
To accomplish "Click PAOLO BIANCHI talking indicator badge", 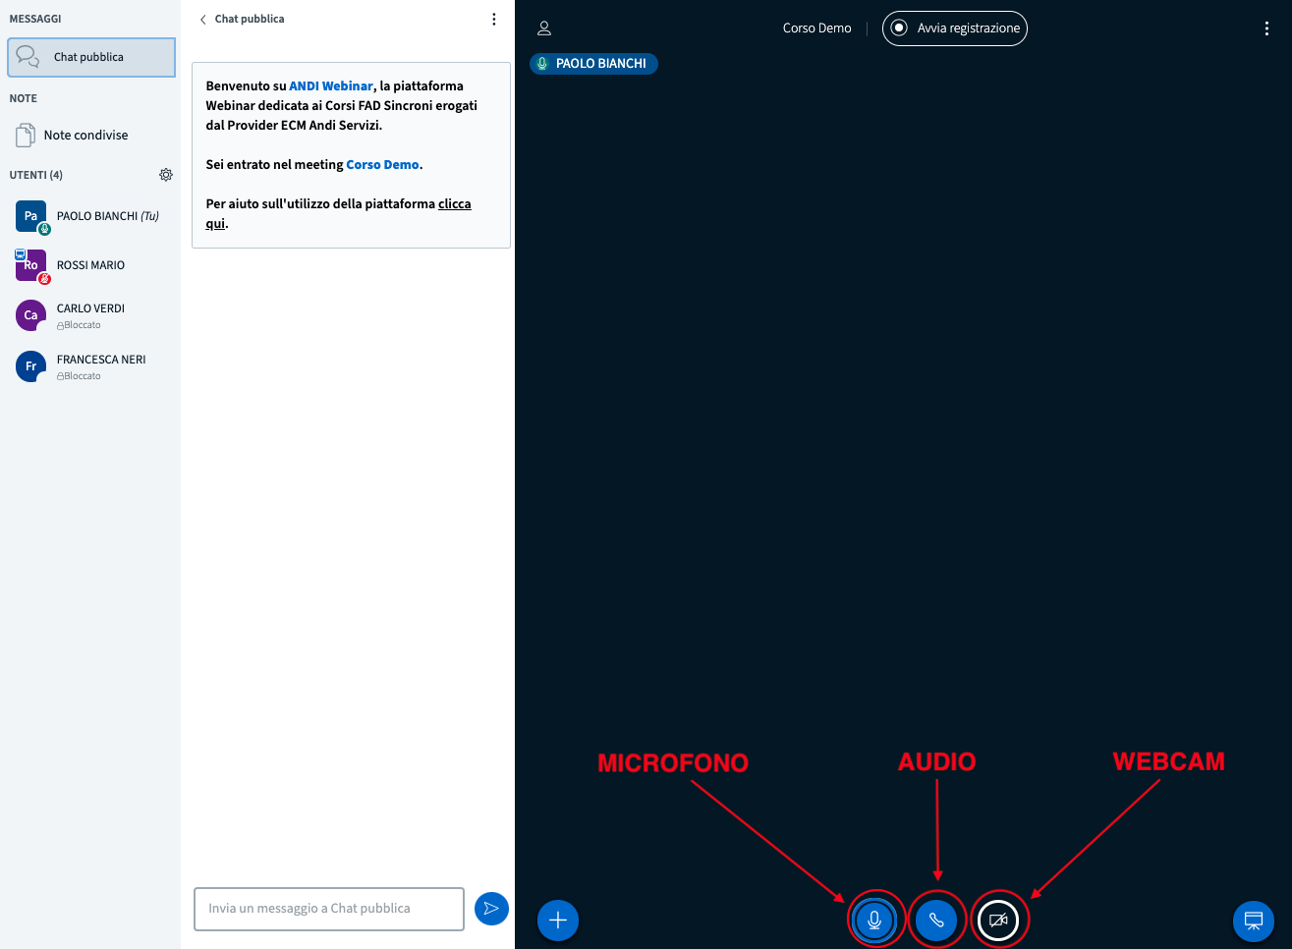I will click(593, 64).
